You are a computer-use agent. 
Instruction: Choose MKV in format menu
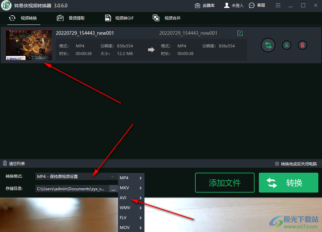(x=131, y=188)
